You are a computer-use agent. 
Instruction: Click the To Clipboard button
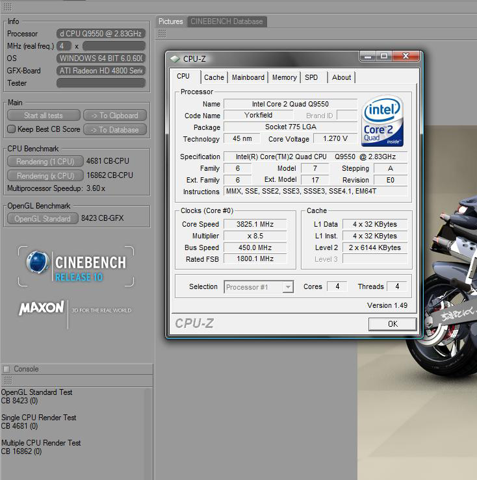(115, 116)
